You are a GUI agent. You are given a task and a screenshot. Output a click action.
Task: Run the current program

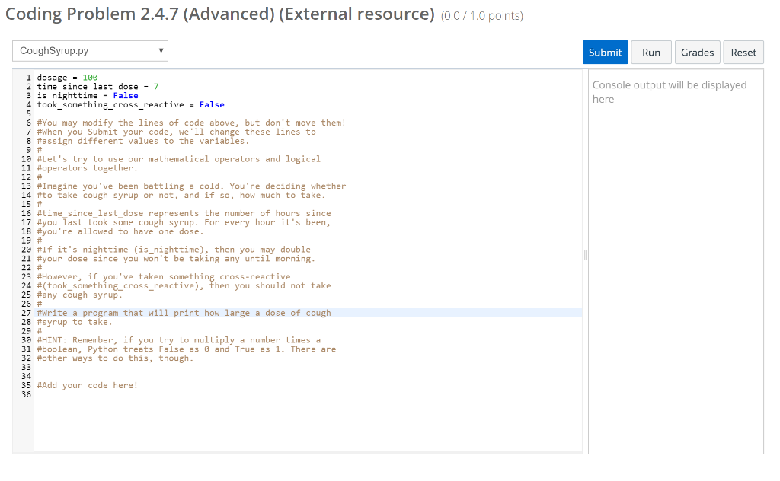[x=651, y=52]
